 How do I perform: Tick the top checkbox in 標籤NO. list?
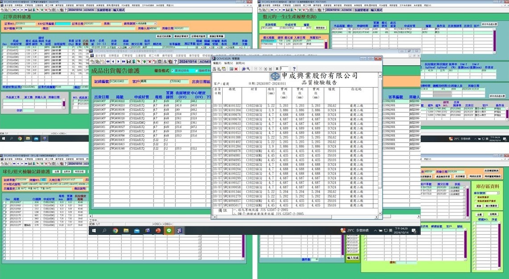[474, 223]
